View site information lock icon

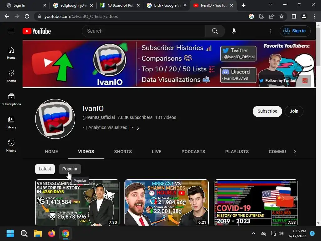[39, 16]
